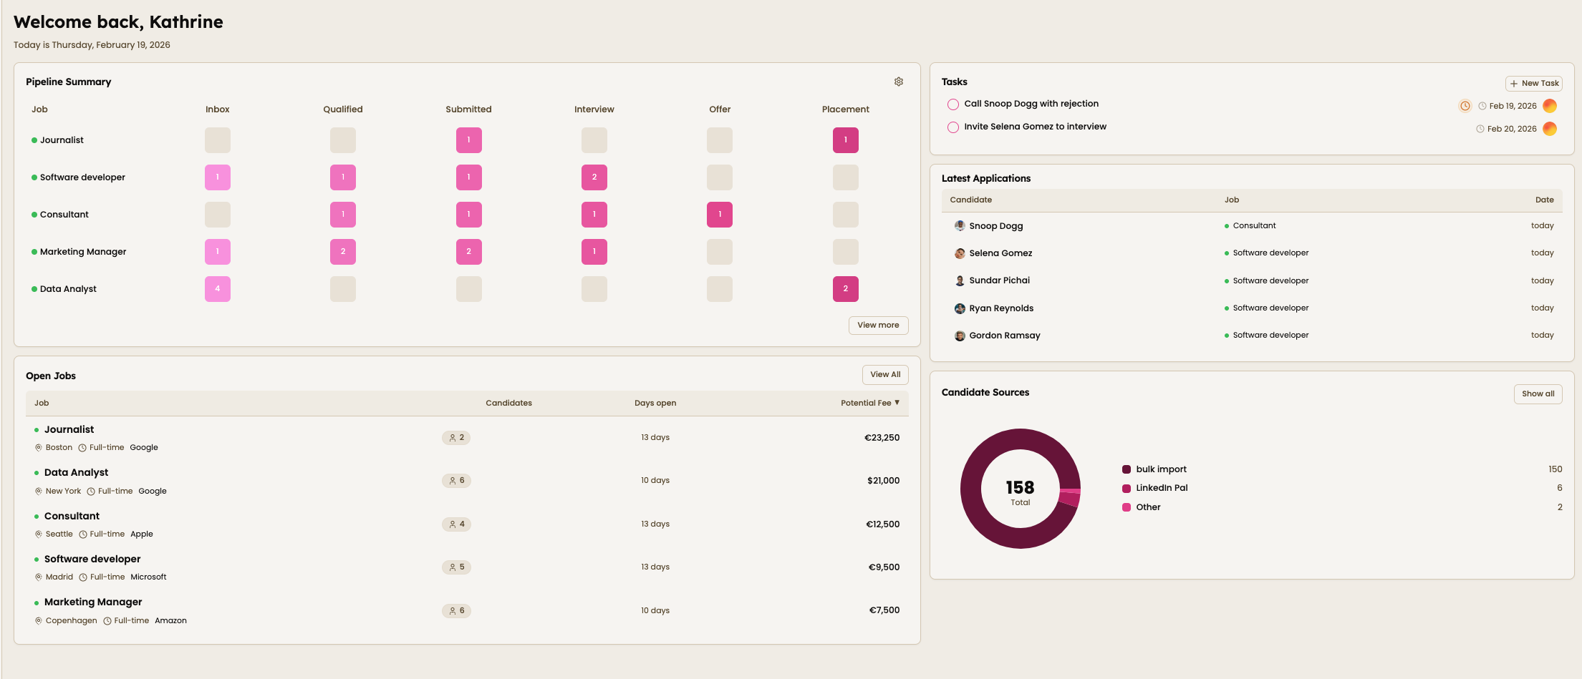Click the donut chart's 158 Total center

click(1021, 492)
